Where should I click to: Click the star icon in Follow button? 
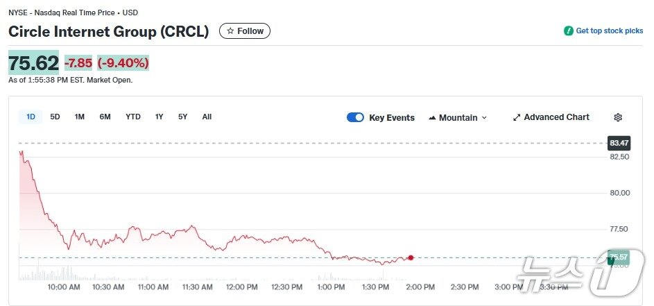pos(230,31)
